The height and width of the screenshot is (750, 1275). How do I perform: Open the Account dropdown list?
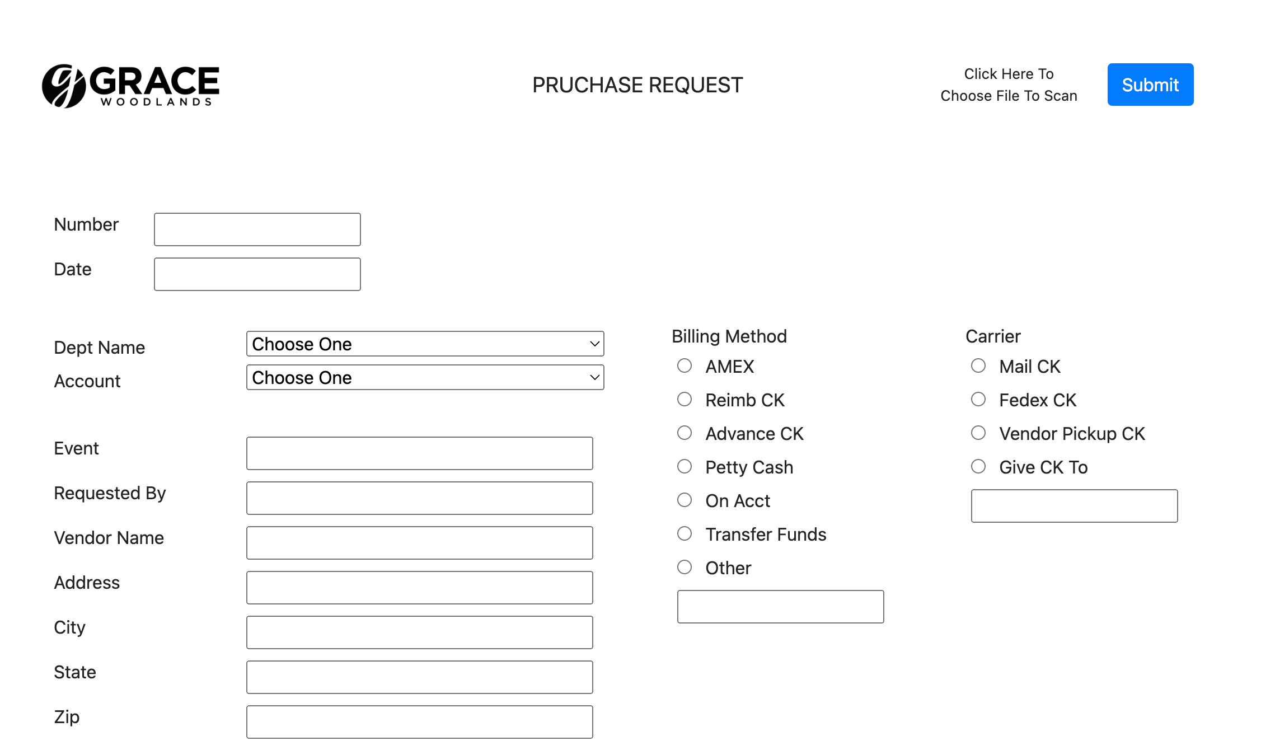tap(425, 377)
